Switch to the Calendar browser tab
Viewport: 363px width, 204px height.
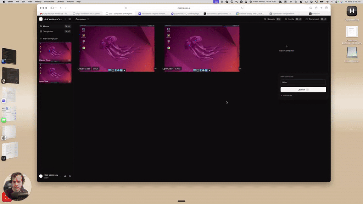coord(251,14)
